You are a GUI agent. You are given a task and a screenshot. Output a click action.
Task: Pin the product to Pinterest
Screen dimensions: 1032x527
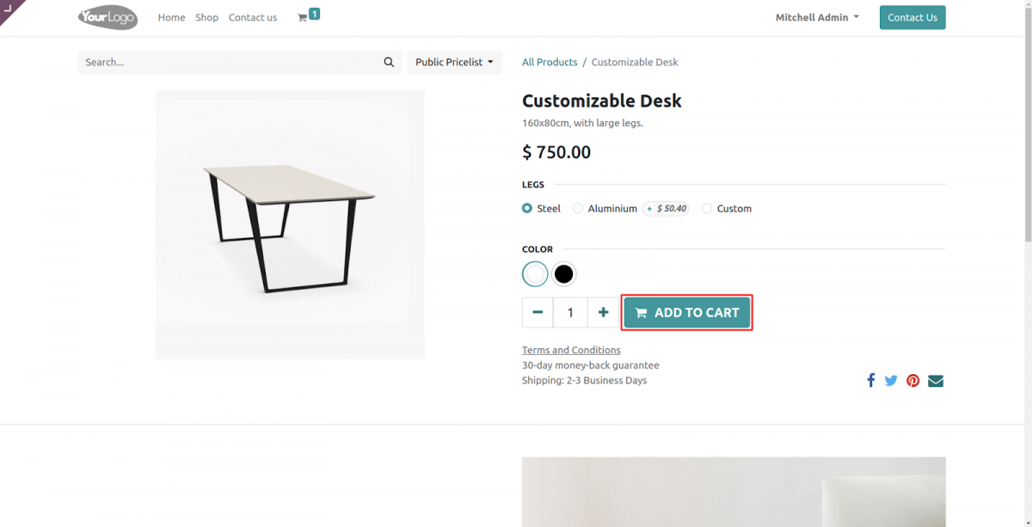(x=912, y=380)
